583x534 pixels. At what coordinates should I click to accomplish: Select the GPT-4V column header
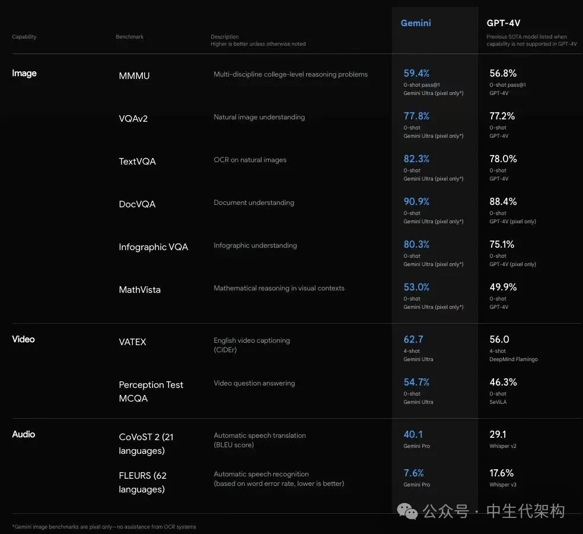(x=504, y=24)
